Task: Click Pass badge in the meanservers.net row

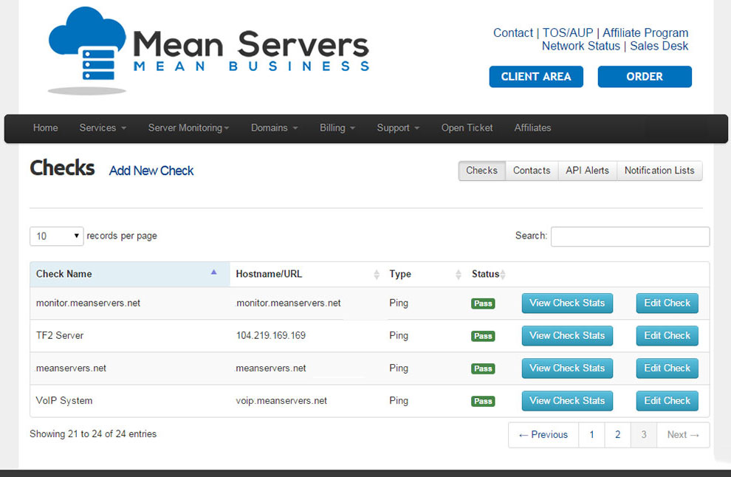Action: tap(483, 368)
